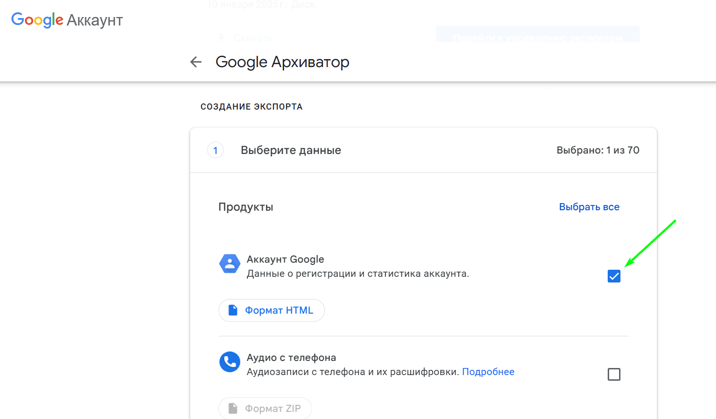Viewport: 716px width, 419px height.
Task: Click the blue Аккаунт Google hexagon icon
Action: click(x=230, y=264)
